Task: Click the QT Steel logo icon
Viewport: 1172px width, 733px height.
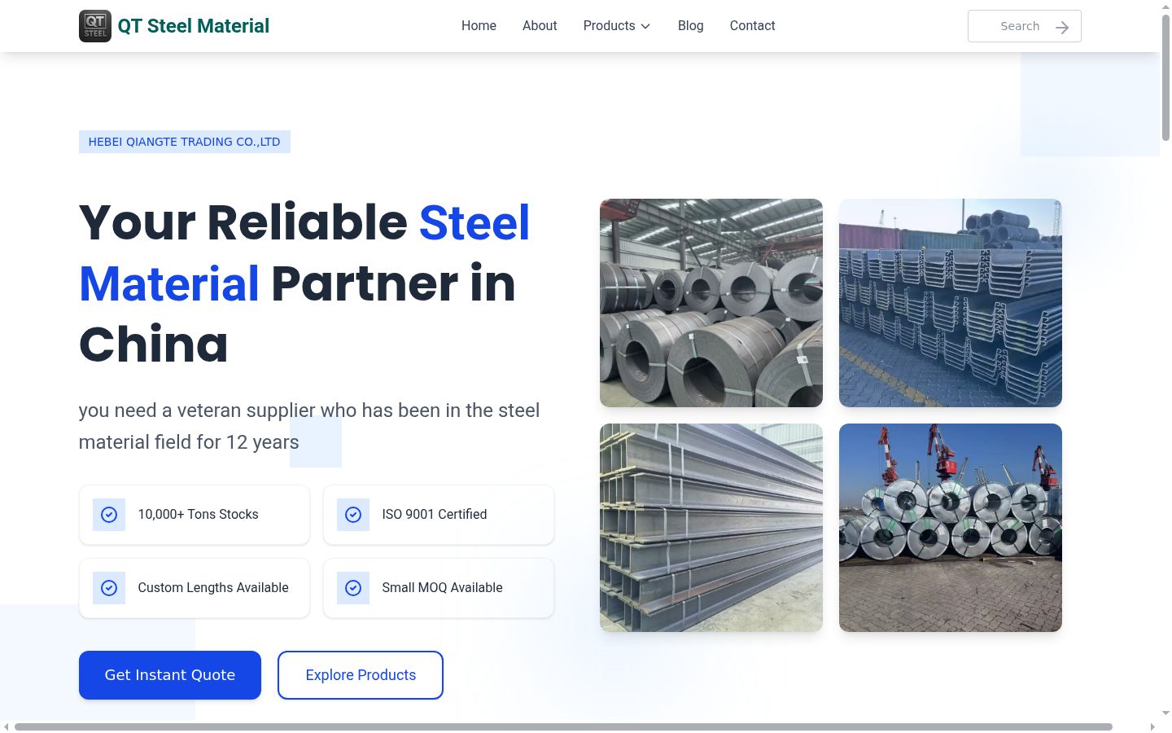Action: [95, 26]
